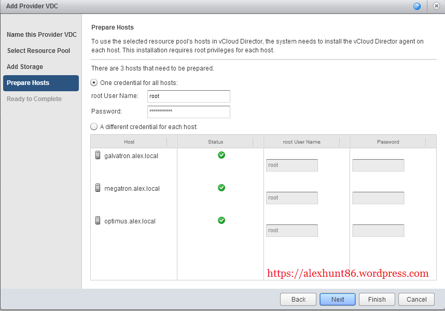
Task: Click optimus's root User Name field
Action: (x=292, y=231)
